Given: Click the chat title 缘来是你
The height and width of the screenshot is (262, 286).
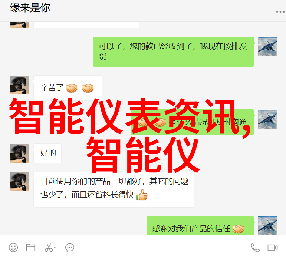Looking at the screenshot, I should tap(30, 8).
